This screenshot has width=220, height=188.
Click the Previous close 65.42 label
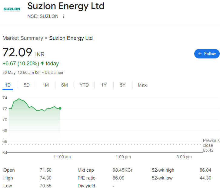[x=211, y=145]
